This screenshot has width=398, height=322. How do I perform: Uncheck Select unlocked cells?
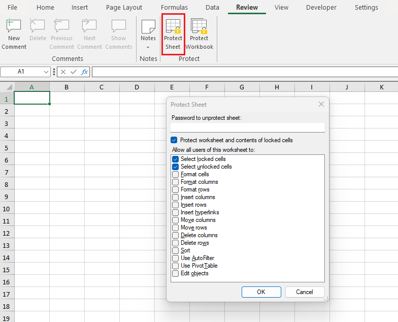point(176,167)
